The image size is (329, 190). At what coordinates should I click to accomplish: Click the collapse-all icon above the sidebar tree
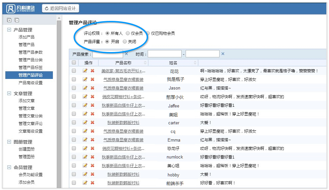(x=17, y=20)
